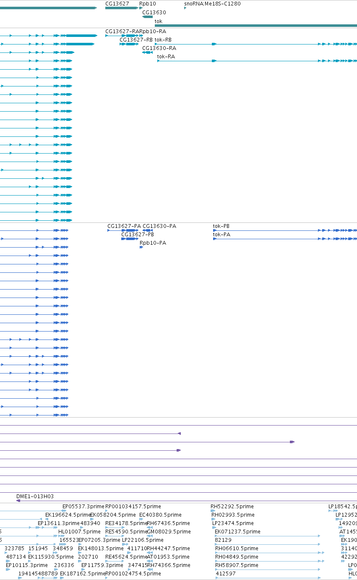Click EST LP22106.5prime

(143, 540)
